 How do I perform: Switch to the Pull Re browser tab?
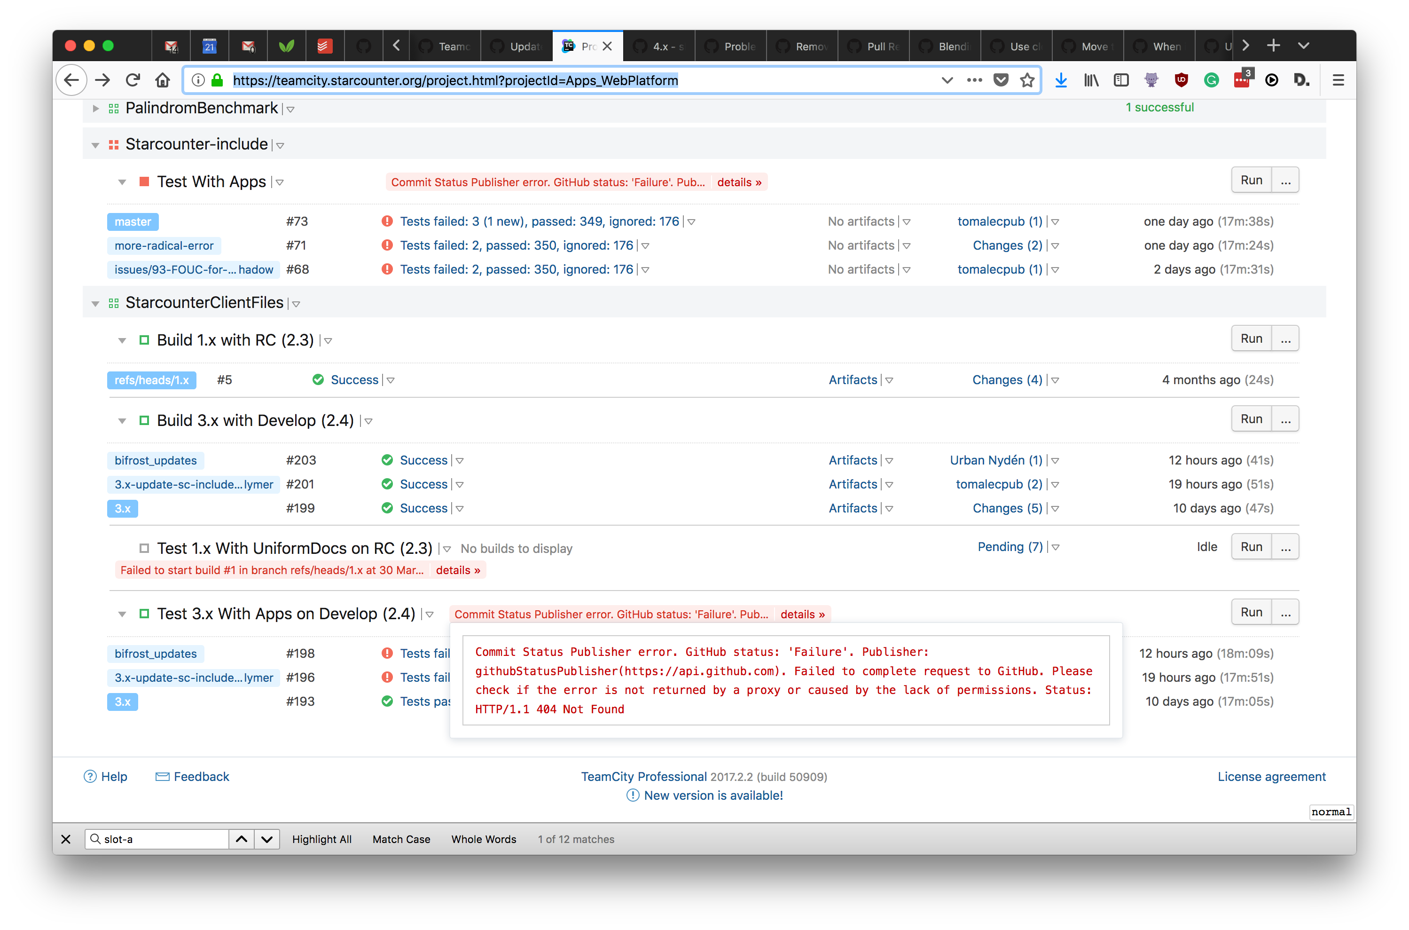tap(873, 46)
